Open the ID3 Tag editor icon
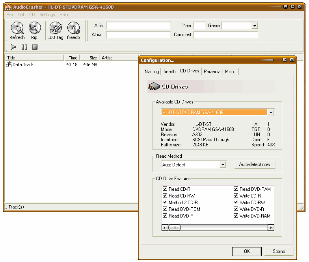The image size is (309, 262). (x=56, y=28)
